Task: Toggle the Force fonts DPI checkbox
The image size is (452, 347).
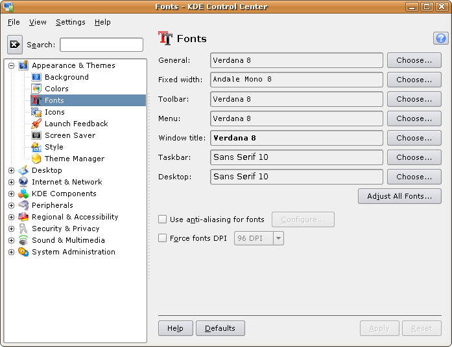Action: (162, 238)
